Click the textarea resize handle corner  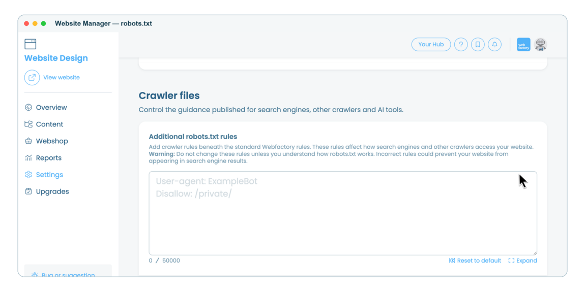tap(535, 252)
